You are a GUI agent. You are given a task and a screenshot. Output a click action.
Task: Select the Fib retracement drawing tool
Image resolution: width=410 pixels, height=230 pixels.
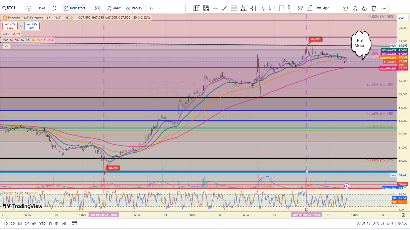234,8
